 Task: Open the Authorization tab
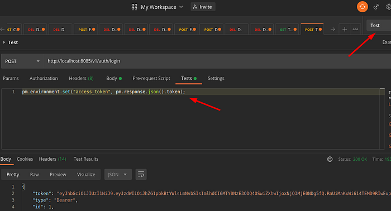(44, 78)
